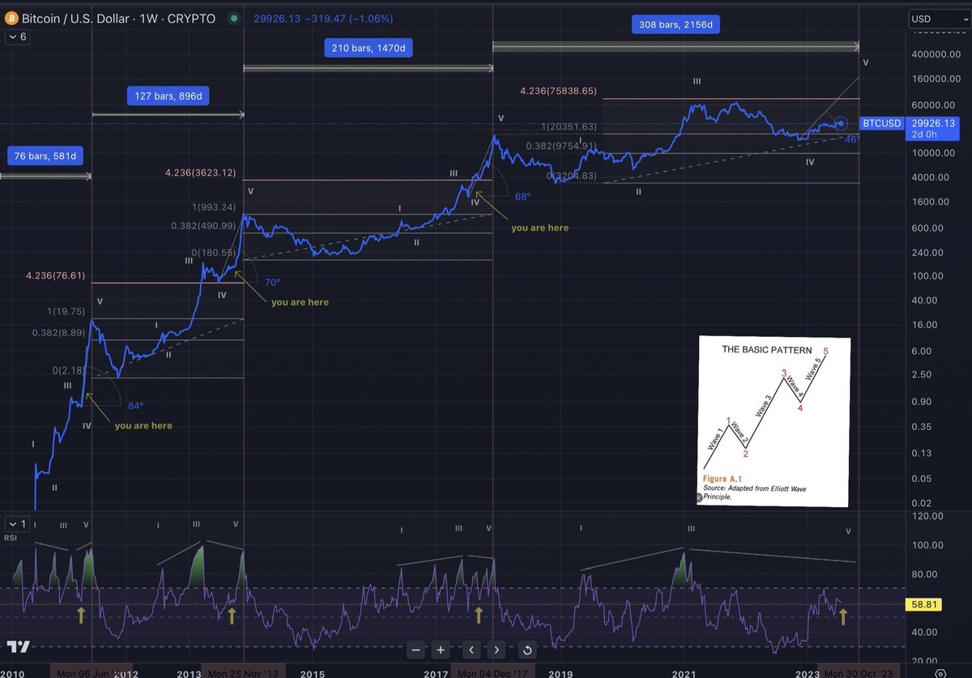Click the 'Mon 06 Jun 2012' date marker
Image resolution: width=972 pixels, height=678 pixels.
(x=91, y=672)
